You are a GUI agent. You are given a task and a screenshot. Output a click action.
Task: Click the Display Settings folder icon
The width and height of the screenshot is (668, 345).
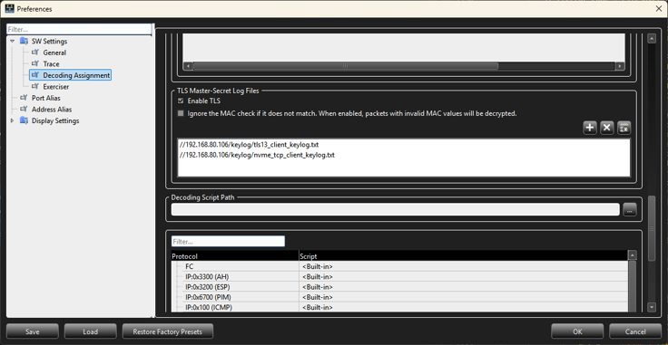(25, 120)
